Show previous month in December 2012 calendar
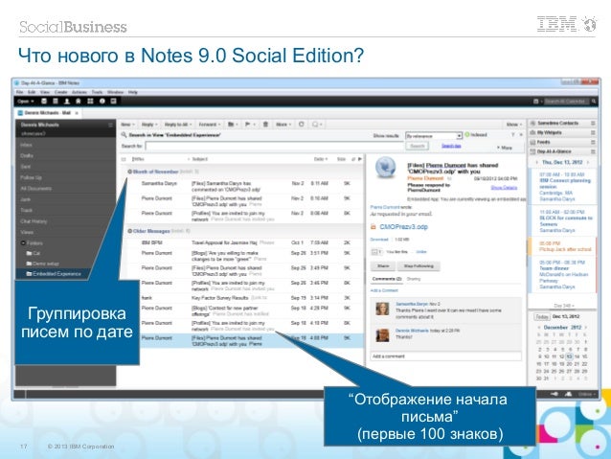Image resolution: width=611 pixels, height=459 pixels. pos(539,328)
